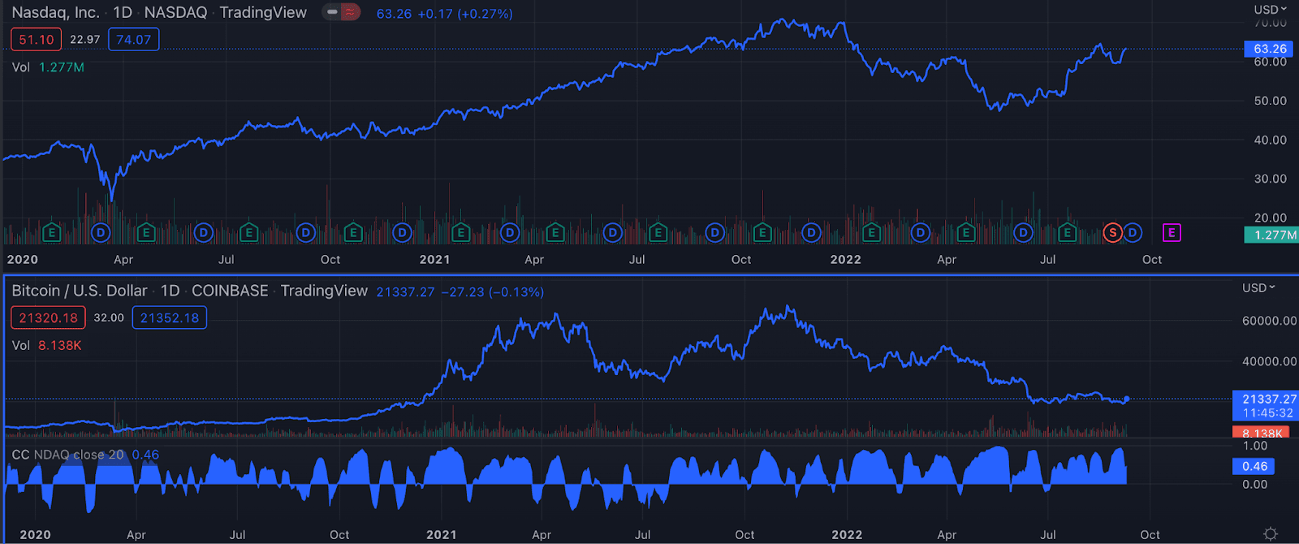Image resolution: width=1299 pixels, height=544 pixels.
Task: Click the magenta upcoming earnings E marker
Action: coord(1171,233)
